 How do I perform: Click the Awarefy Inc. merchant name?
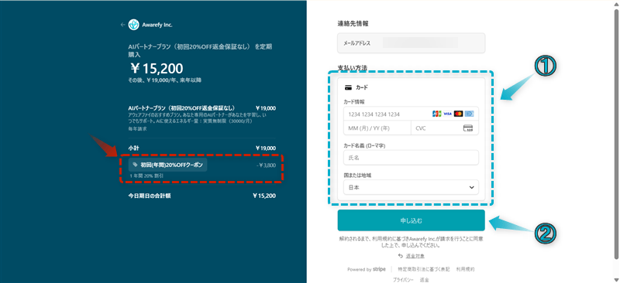coord(157,25)
